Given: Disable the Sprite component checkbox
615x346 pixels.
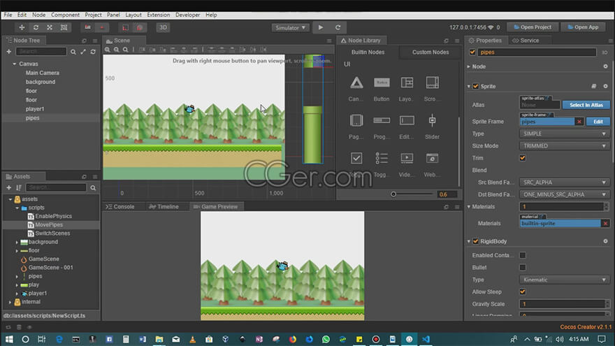Looking at the screenshot, I should [476, 86].
